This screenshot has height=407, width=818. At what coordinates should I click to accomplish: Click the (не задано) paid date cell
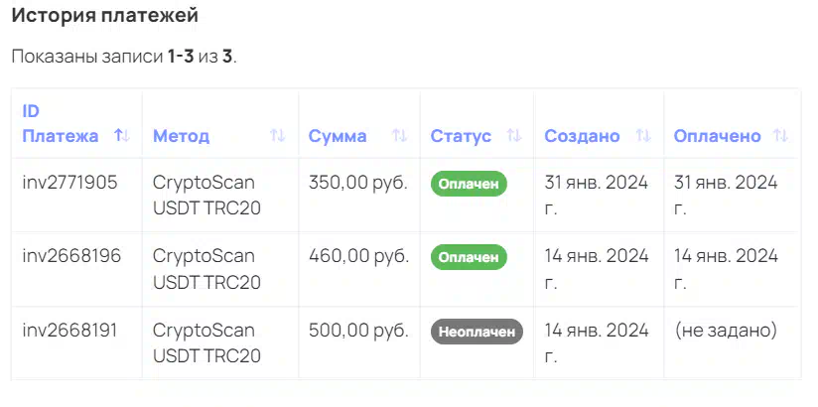(725, 331)
